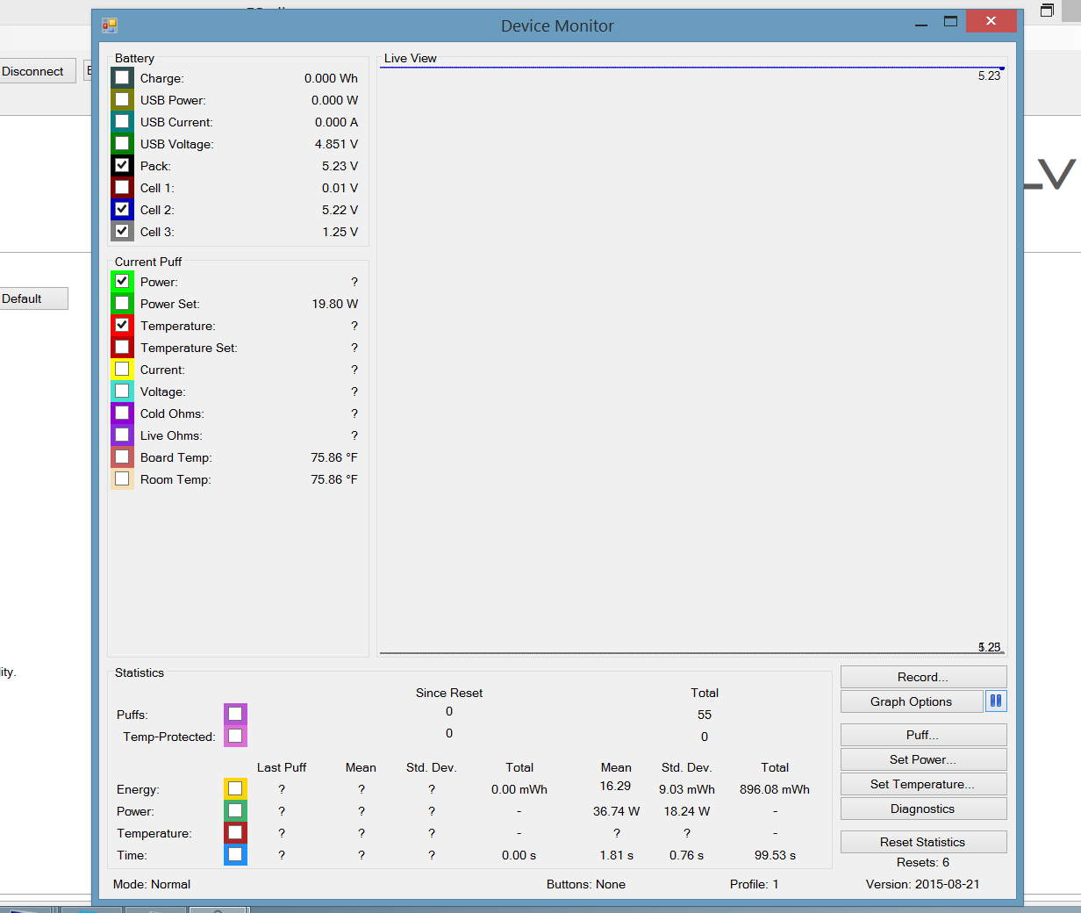This screenshot has width=1081, height=913.
Task: Click the total energy 896.08 mWh
Action: pos(774,789)
